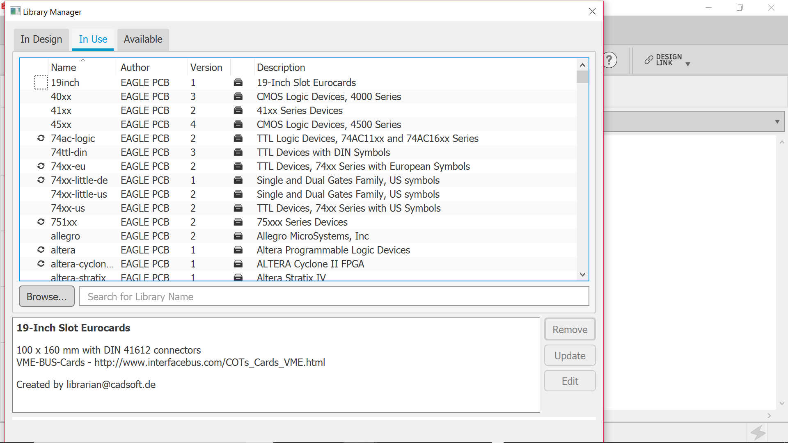788x443 pixels.
Task: Click the Remove button
Action: pyautogui.click(x=570, y=329)
